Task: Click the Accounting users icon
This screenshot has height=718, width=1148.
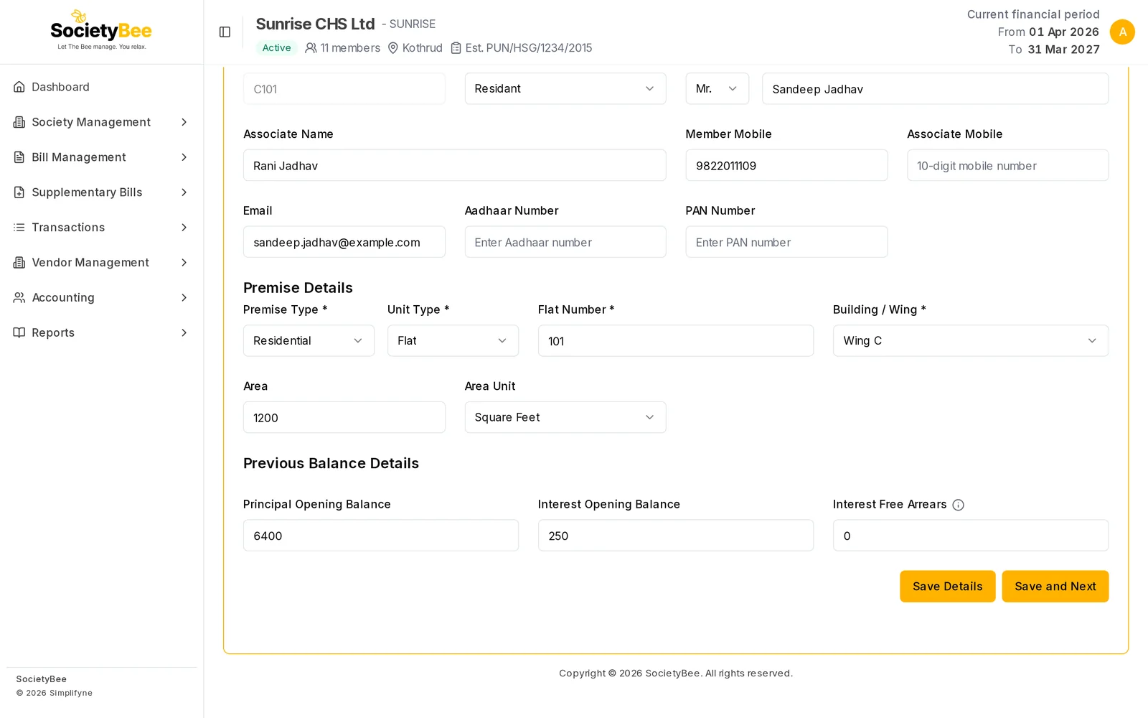Action: point(19,297)
